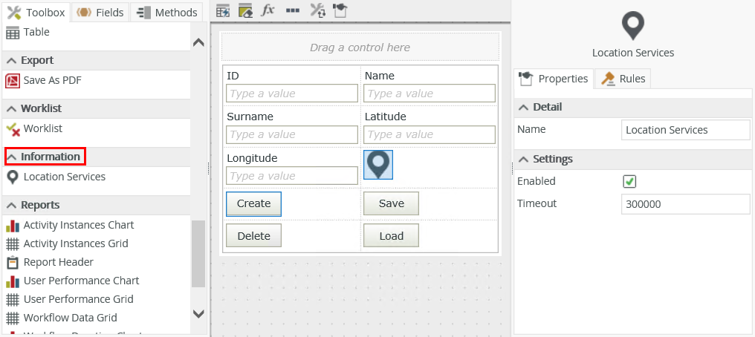Click the Load button on canvas
This screenshot has width=755, height=337.
pyautogui.click(x=391, y=235)
